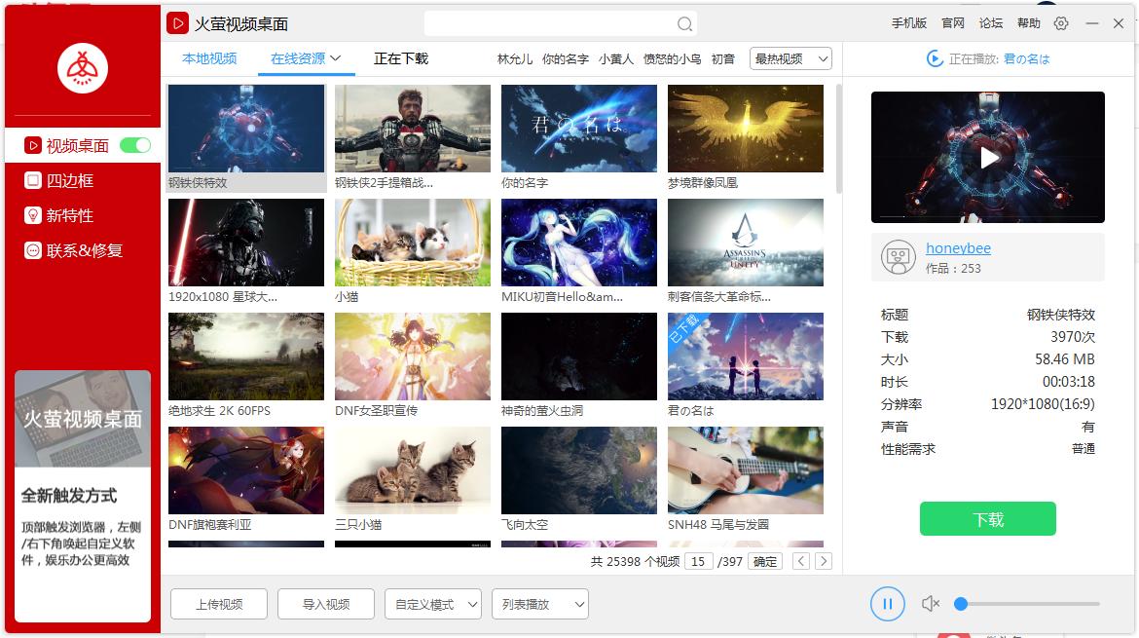Select the 四边框 sidebar item
1139x638 pixels.
click(x=58, y=180)
